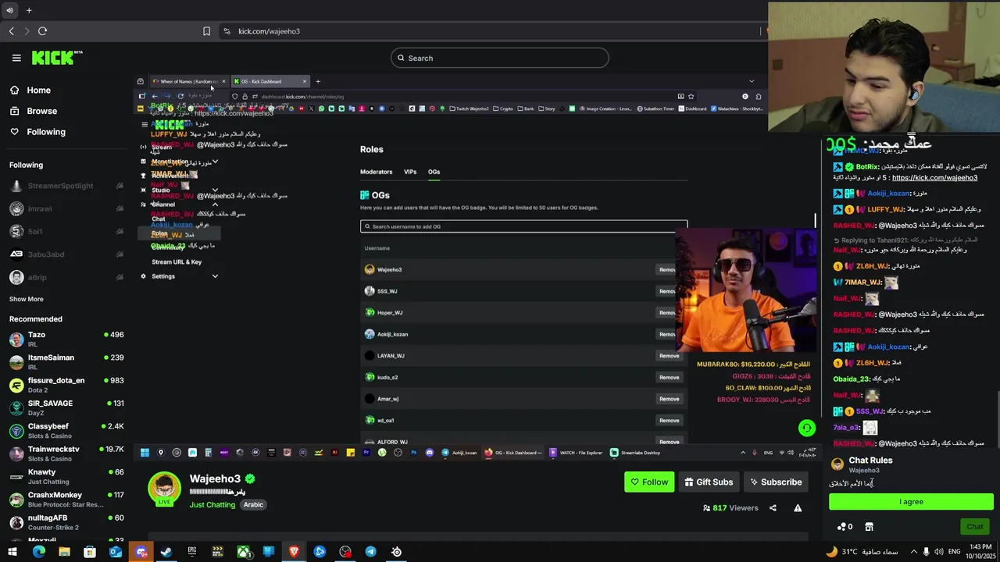The height and width of the screenshot is (562, 1000).
Task: Mute the tab audio icon
Action: tap(9, 10)
